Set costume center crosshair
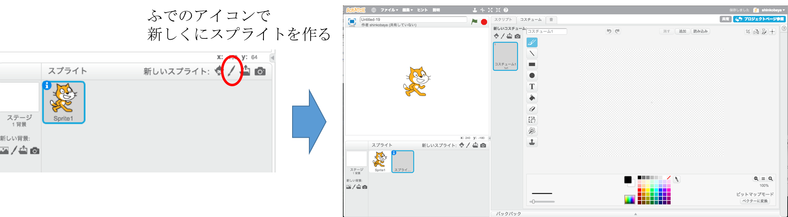The height and width of the screenshot is (217, 788). (x=772, y=31)
